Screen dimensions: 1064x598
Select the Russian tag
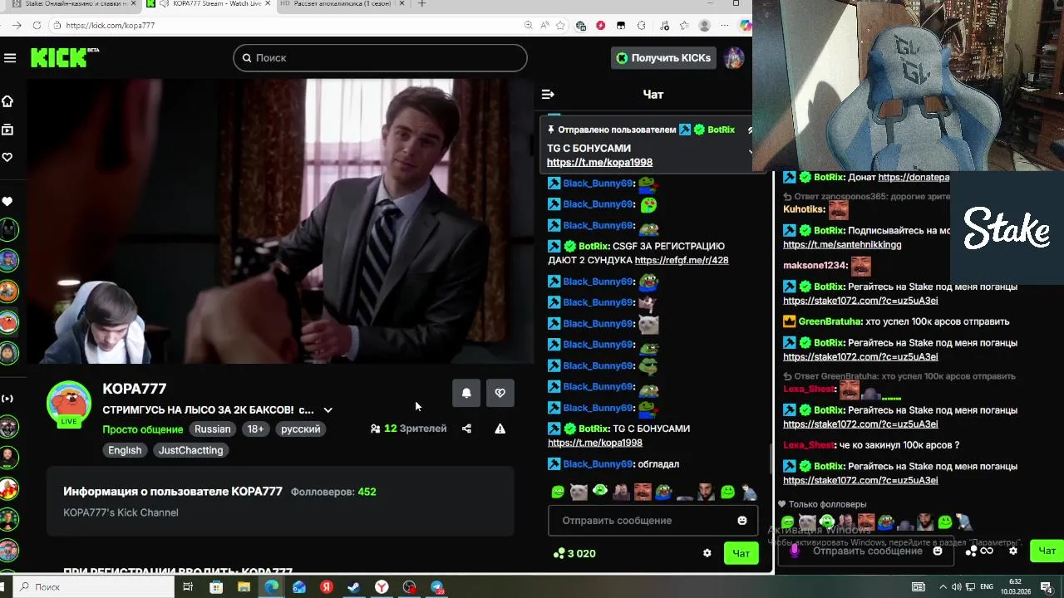point(213,429)
